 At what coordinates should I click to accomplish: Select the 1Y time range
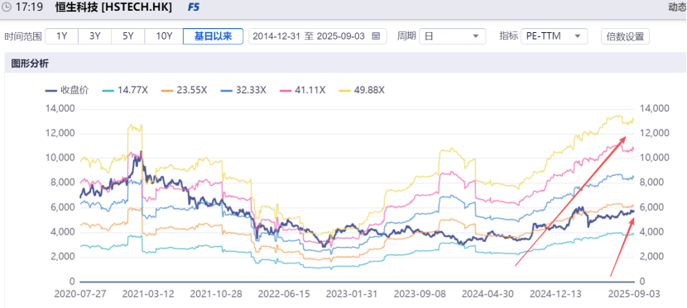point(62,36)
